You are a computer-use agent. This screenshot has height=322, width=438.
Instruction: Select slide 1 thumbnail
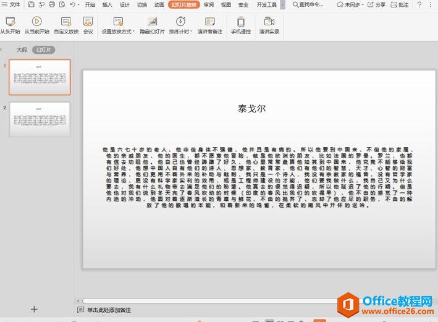(40, 77)
